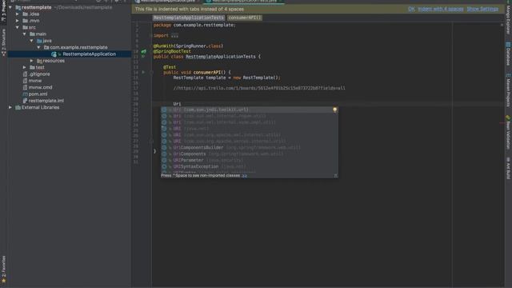Click the src folder icon
Image resolution: width=512 pixels, height=288 pixels.
(x=25, y=27)
